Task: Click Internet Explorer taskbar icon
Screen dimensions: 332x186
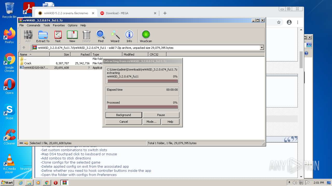Action: (x=20, y=183)
